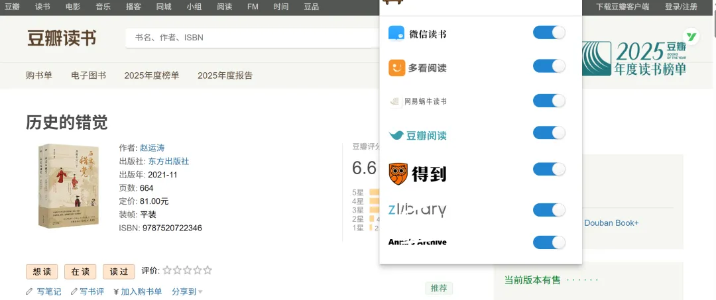Click the pencil icon beside 写笔记

tap(29, 291)
